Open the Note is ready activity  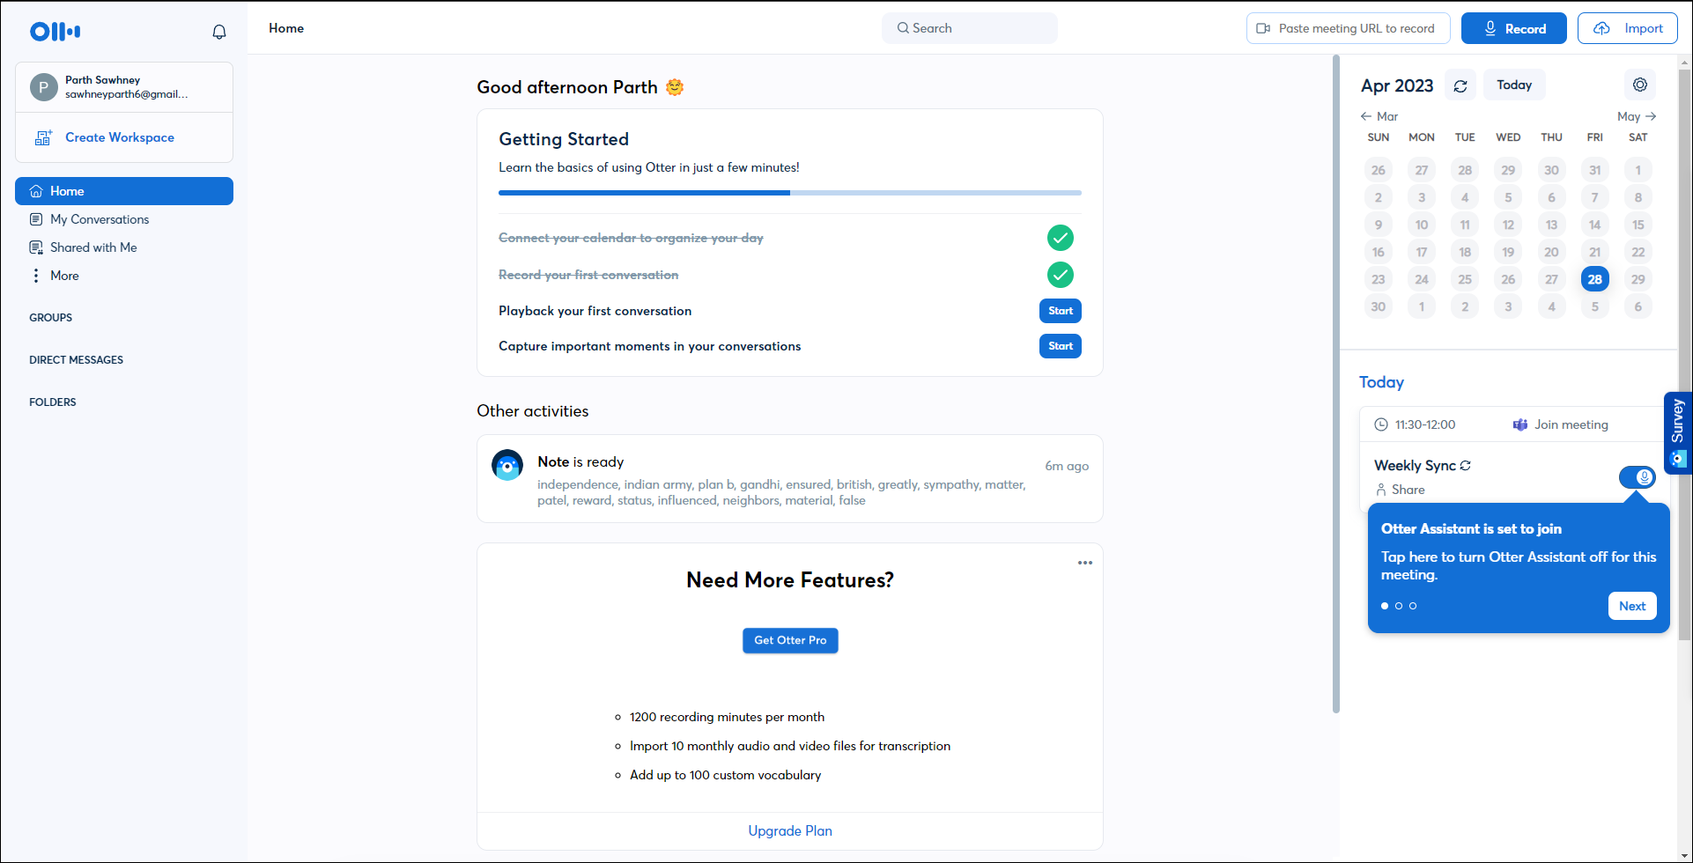tap(790, 479)
